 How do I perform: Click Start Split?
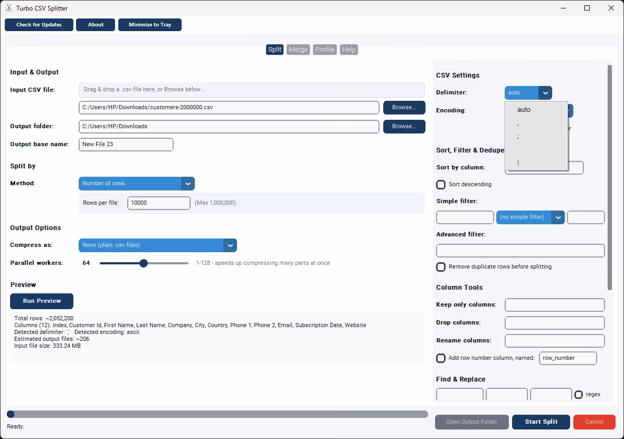[541, 422]
